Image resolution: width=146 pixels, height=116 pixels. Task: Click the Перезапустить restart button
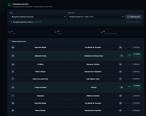[134, 17]
